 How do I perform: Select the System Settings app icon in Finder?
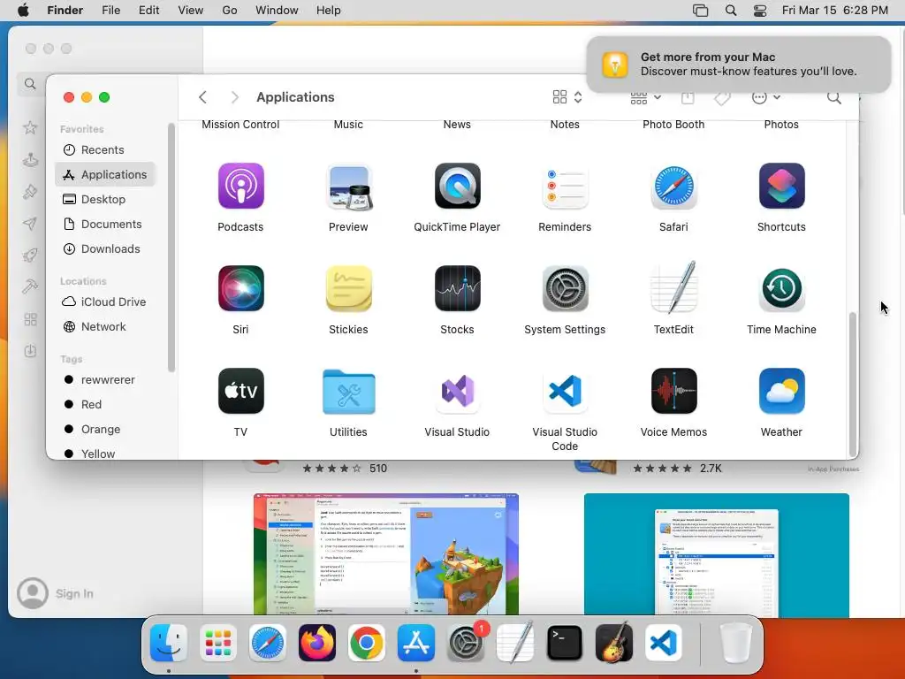tap(565, 288)
